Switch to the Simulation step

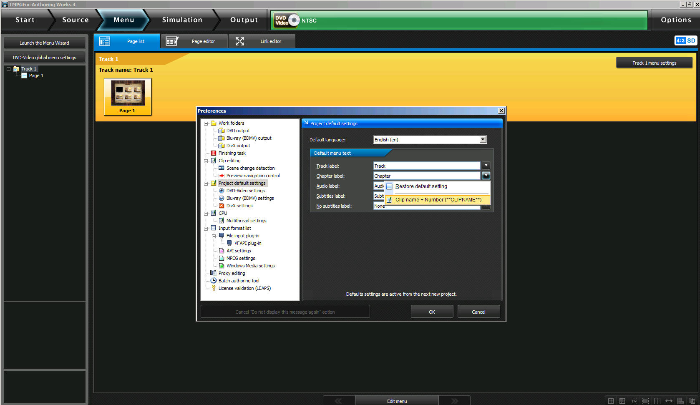[182, 20]
